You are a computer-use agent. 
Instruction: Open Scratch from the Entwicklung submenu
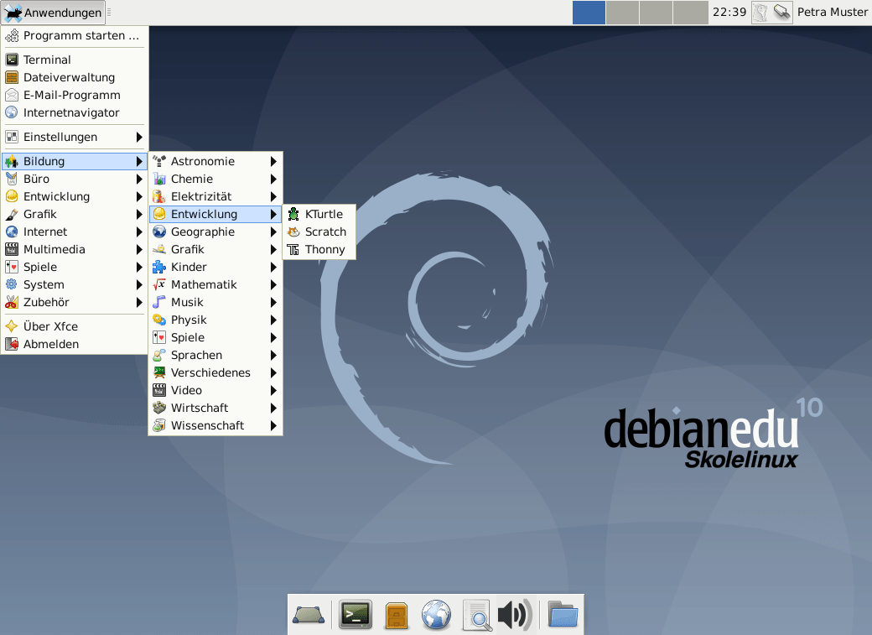click(319, 232)
